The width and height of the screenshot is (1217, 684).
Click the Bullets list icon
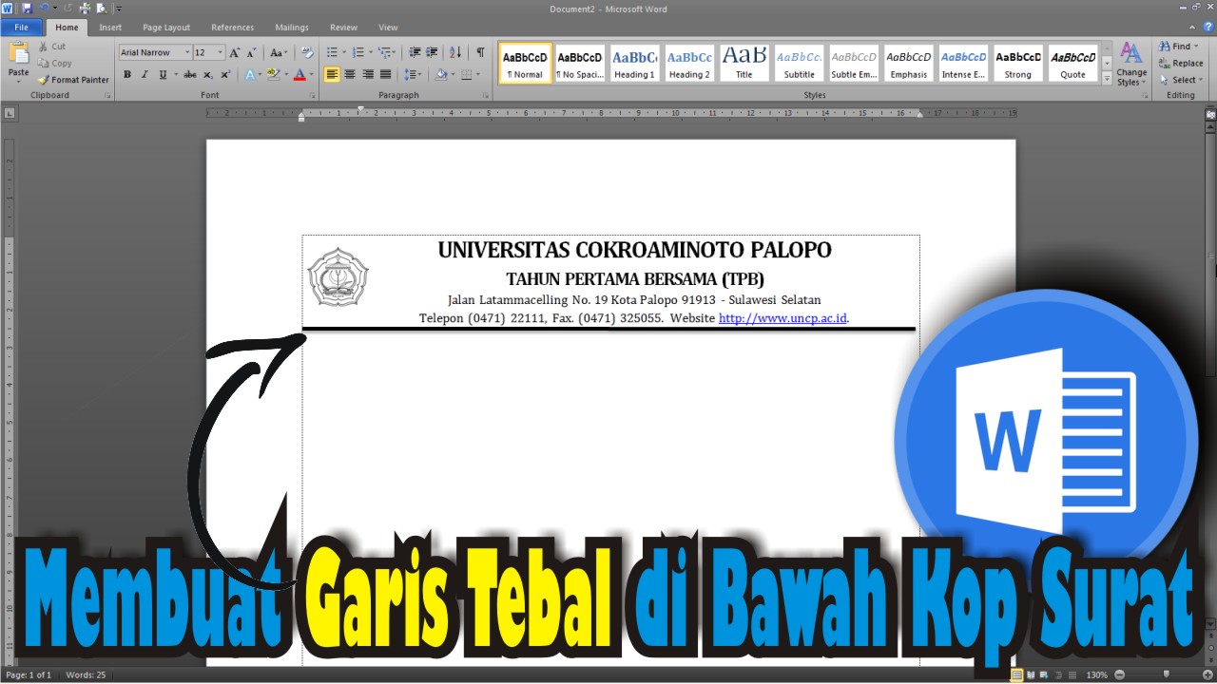point(332,53)
